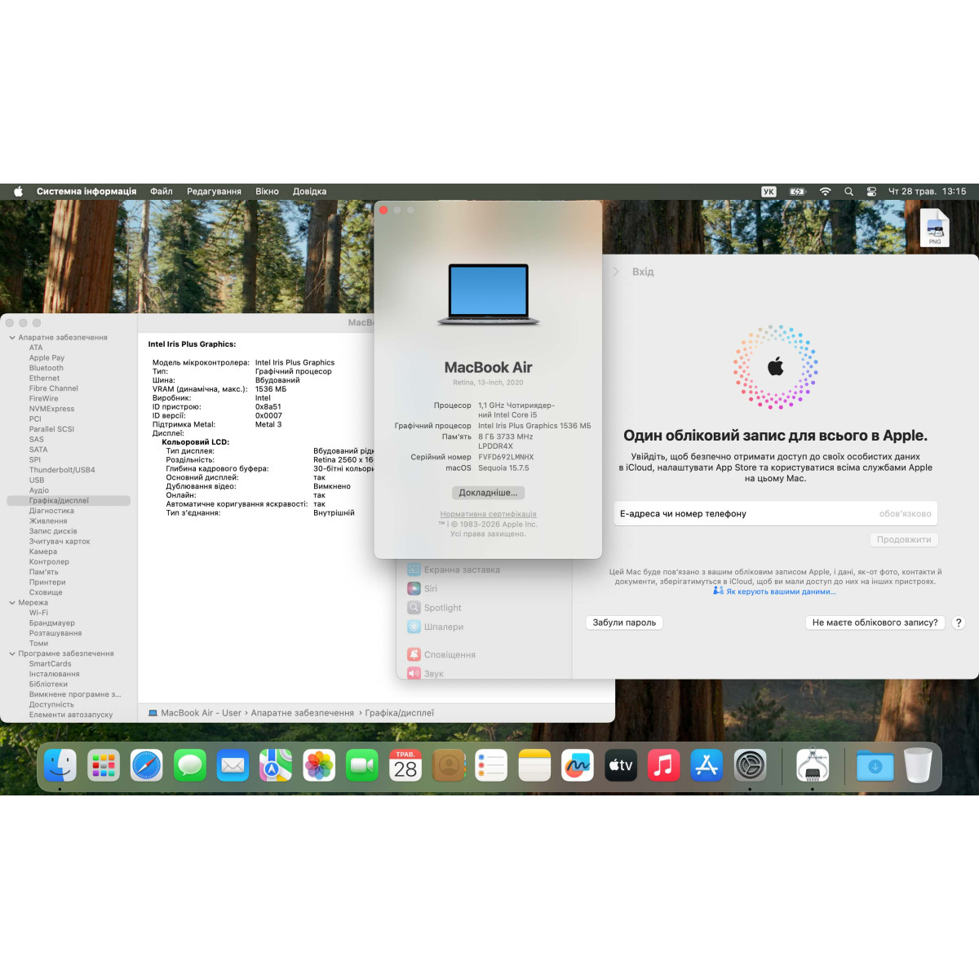Click menu bar date and time

tap(927, 192)
